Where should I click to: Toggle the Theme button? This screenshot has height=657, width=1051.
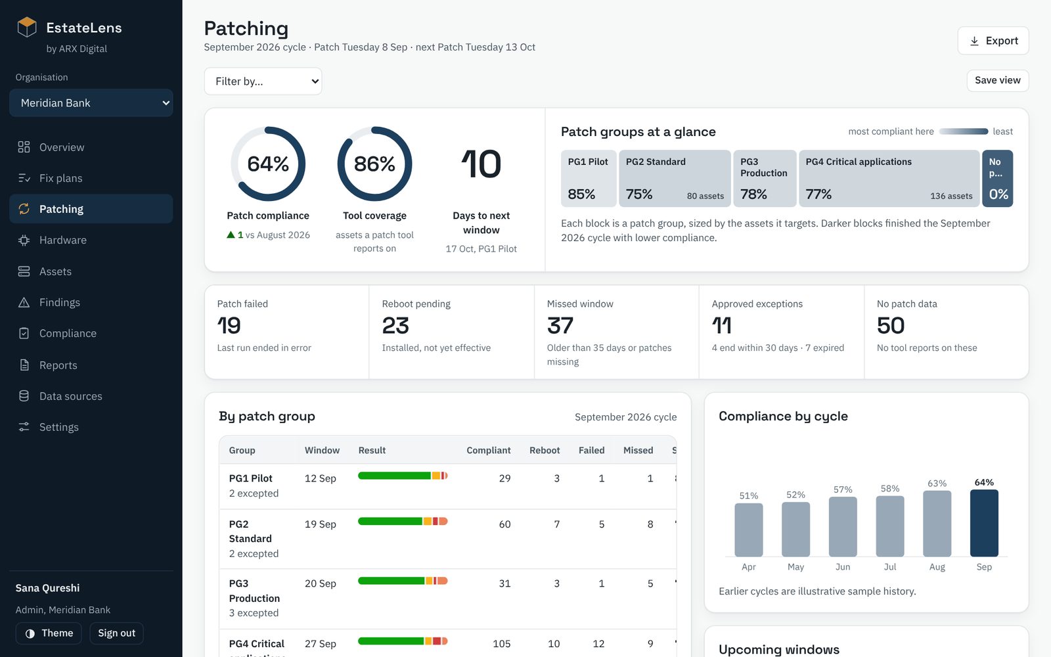tap(49, 633)
